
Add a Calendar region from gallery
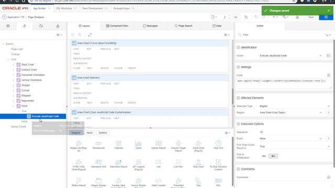119,145
